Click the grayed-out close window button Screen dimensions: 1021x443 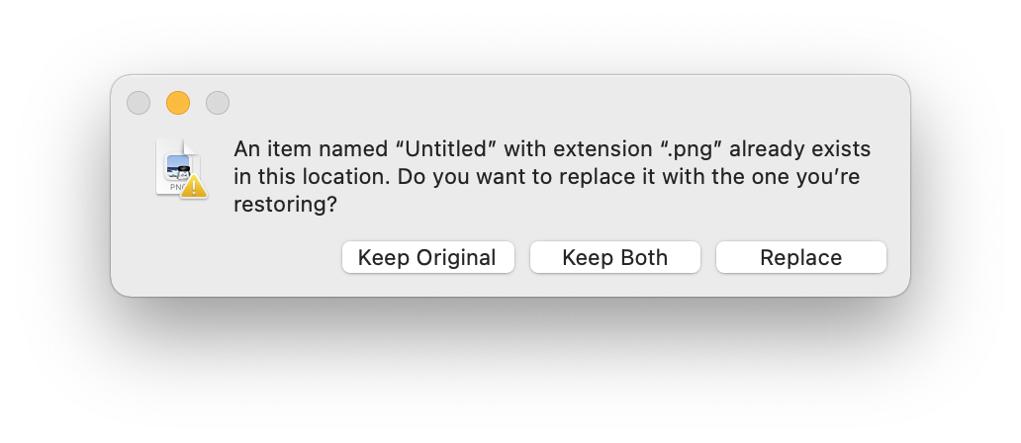139,103
